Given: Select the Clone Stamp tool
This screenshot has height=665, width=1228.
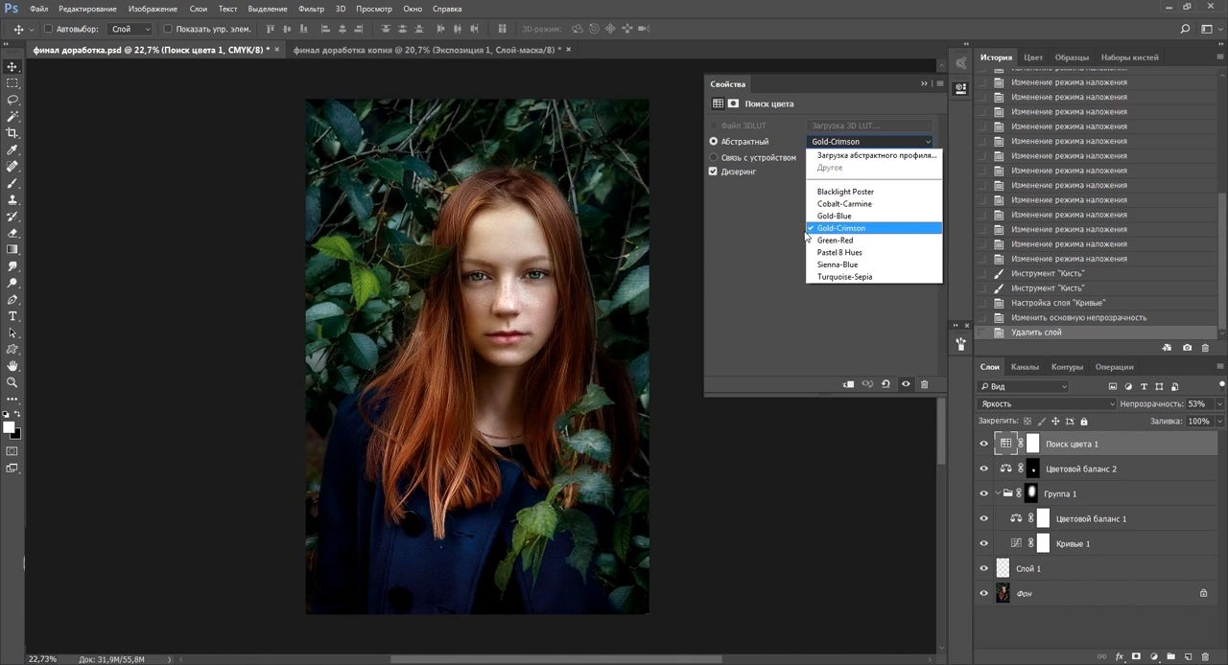Looking at the screenshot, I should pyautogui.click(x=12, y=200).
